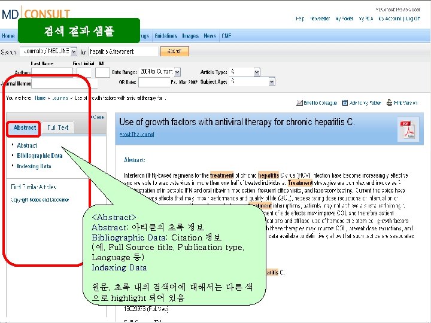Focus the search terms input field
This screenshot has width=431, height=323.
123,51
